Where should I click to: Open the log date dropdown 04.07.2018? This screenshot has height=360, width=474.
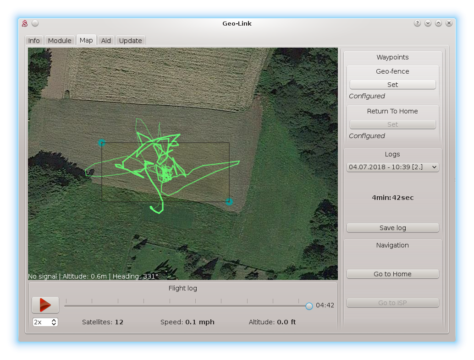(392, 167)
